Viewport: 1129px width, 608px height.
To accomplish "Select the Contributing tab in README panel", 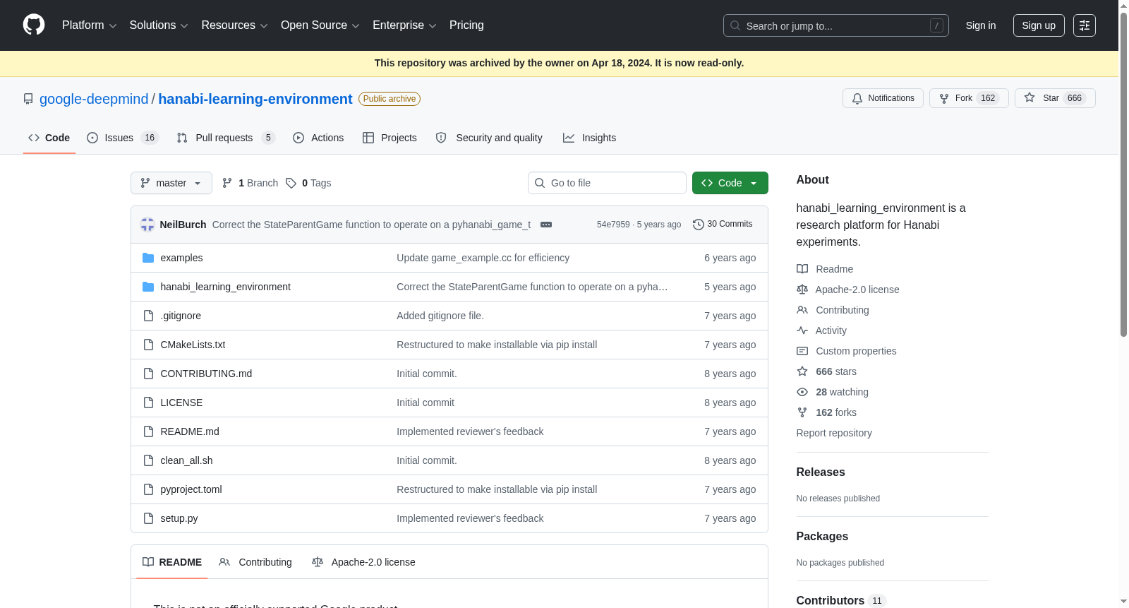I will 255,562.
